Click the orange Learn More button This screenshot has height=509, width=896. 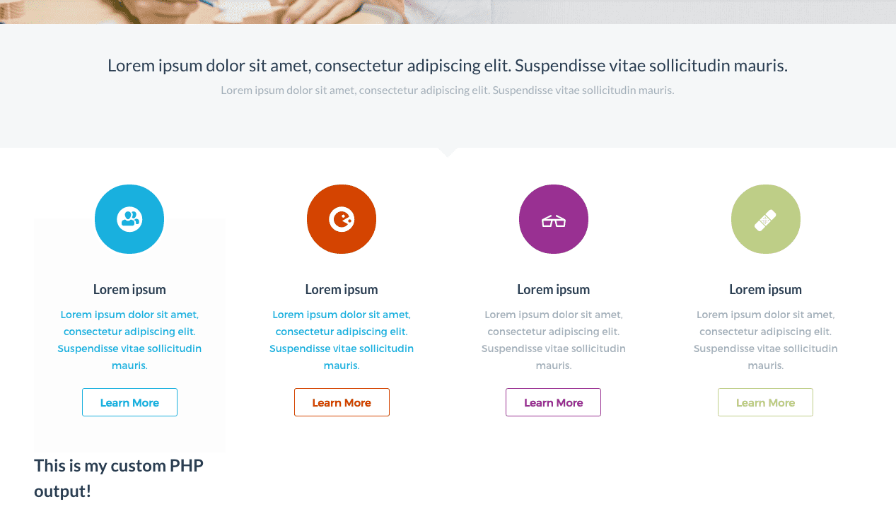pos(342,402)
